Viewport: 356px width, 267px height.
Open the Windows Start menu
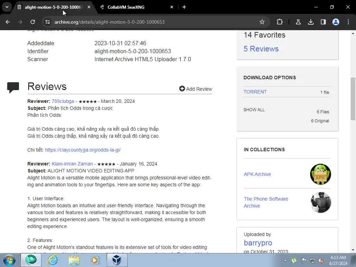9,260
